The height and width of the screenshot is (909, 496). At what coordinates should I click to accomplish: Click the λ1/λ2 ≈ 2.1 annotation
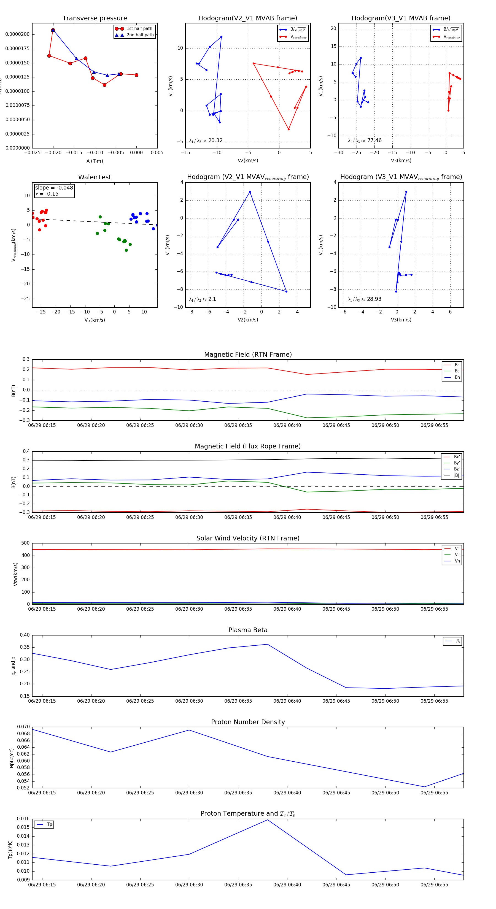[x=202, y=299]
